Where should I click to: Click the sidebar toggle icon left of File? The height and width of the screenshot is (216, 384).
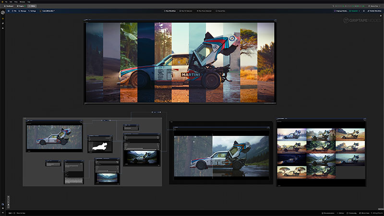[9, 10]
